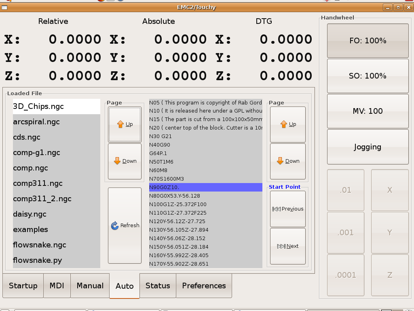Viewport: 414px width, 311px height.
Task: Click the highlighted line N90G0Z10.
Action: (x=206, y=187)
